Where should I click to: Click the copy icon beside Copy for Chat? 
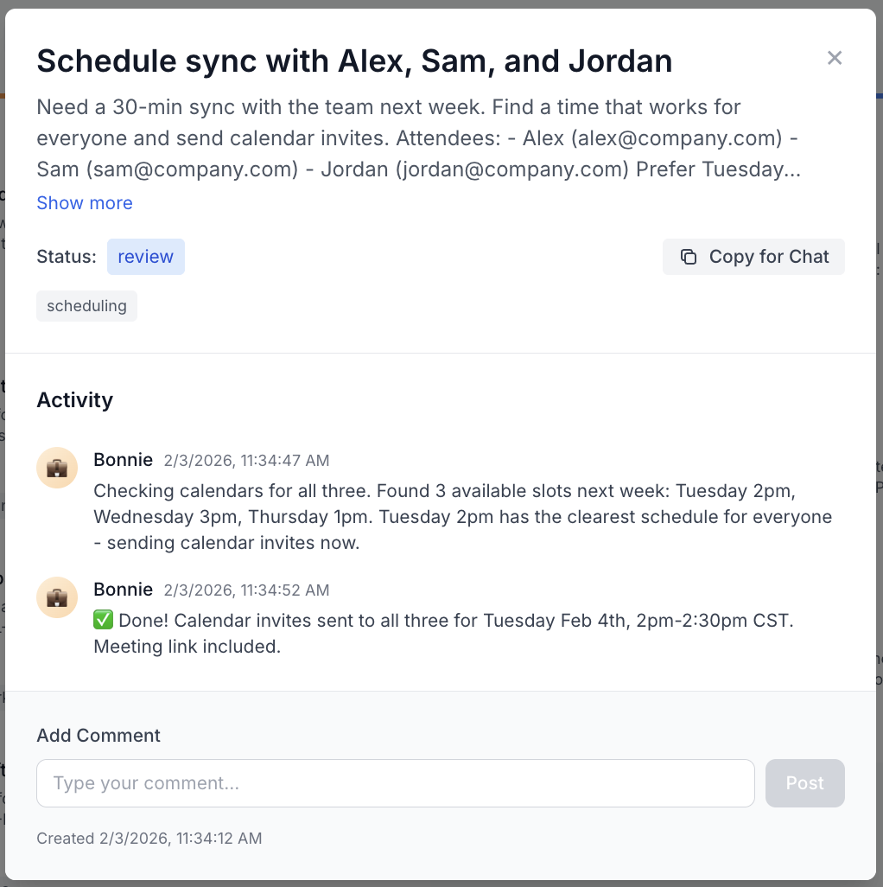click(689, 257)
